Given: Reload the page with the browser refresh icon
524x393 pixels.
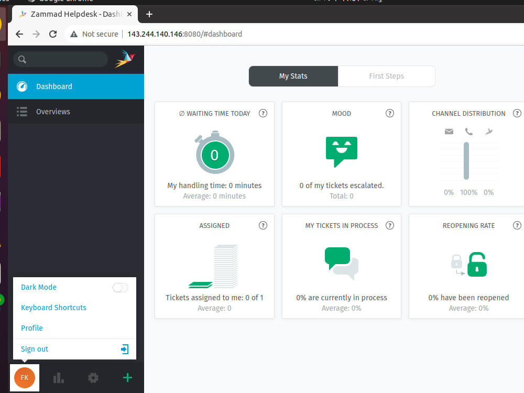Looking at the screenshot, I should (52, 34).
